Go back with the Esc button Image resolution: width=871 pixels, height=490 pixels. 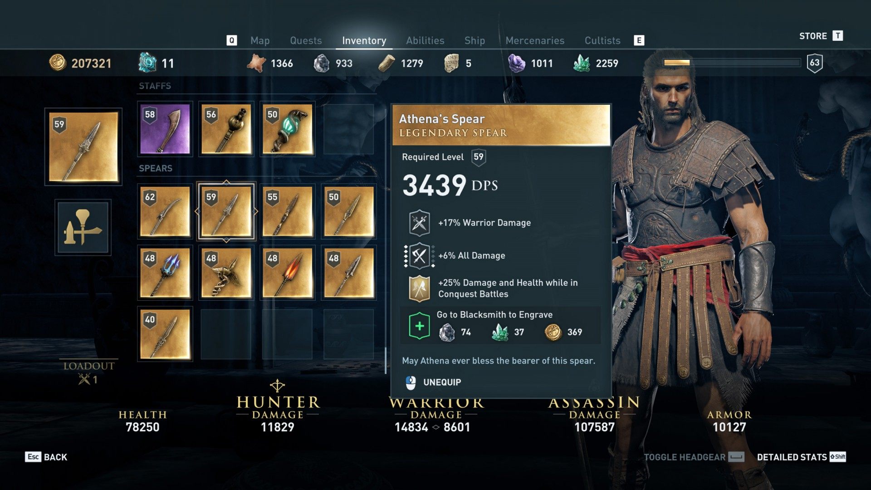(46, 457)
